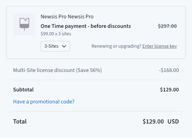Select the Newsis Pro product title
Screen dimensions: 192x138
click(x=67, y=17)
